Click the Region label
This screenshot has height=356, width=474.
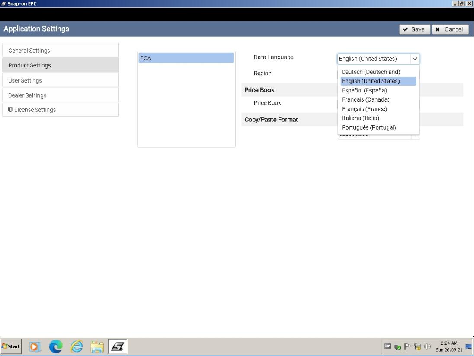263,73
